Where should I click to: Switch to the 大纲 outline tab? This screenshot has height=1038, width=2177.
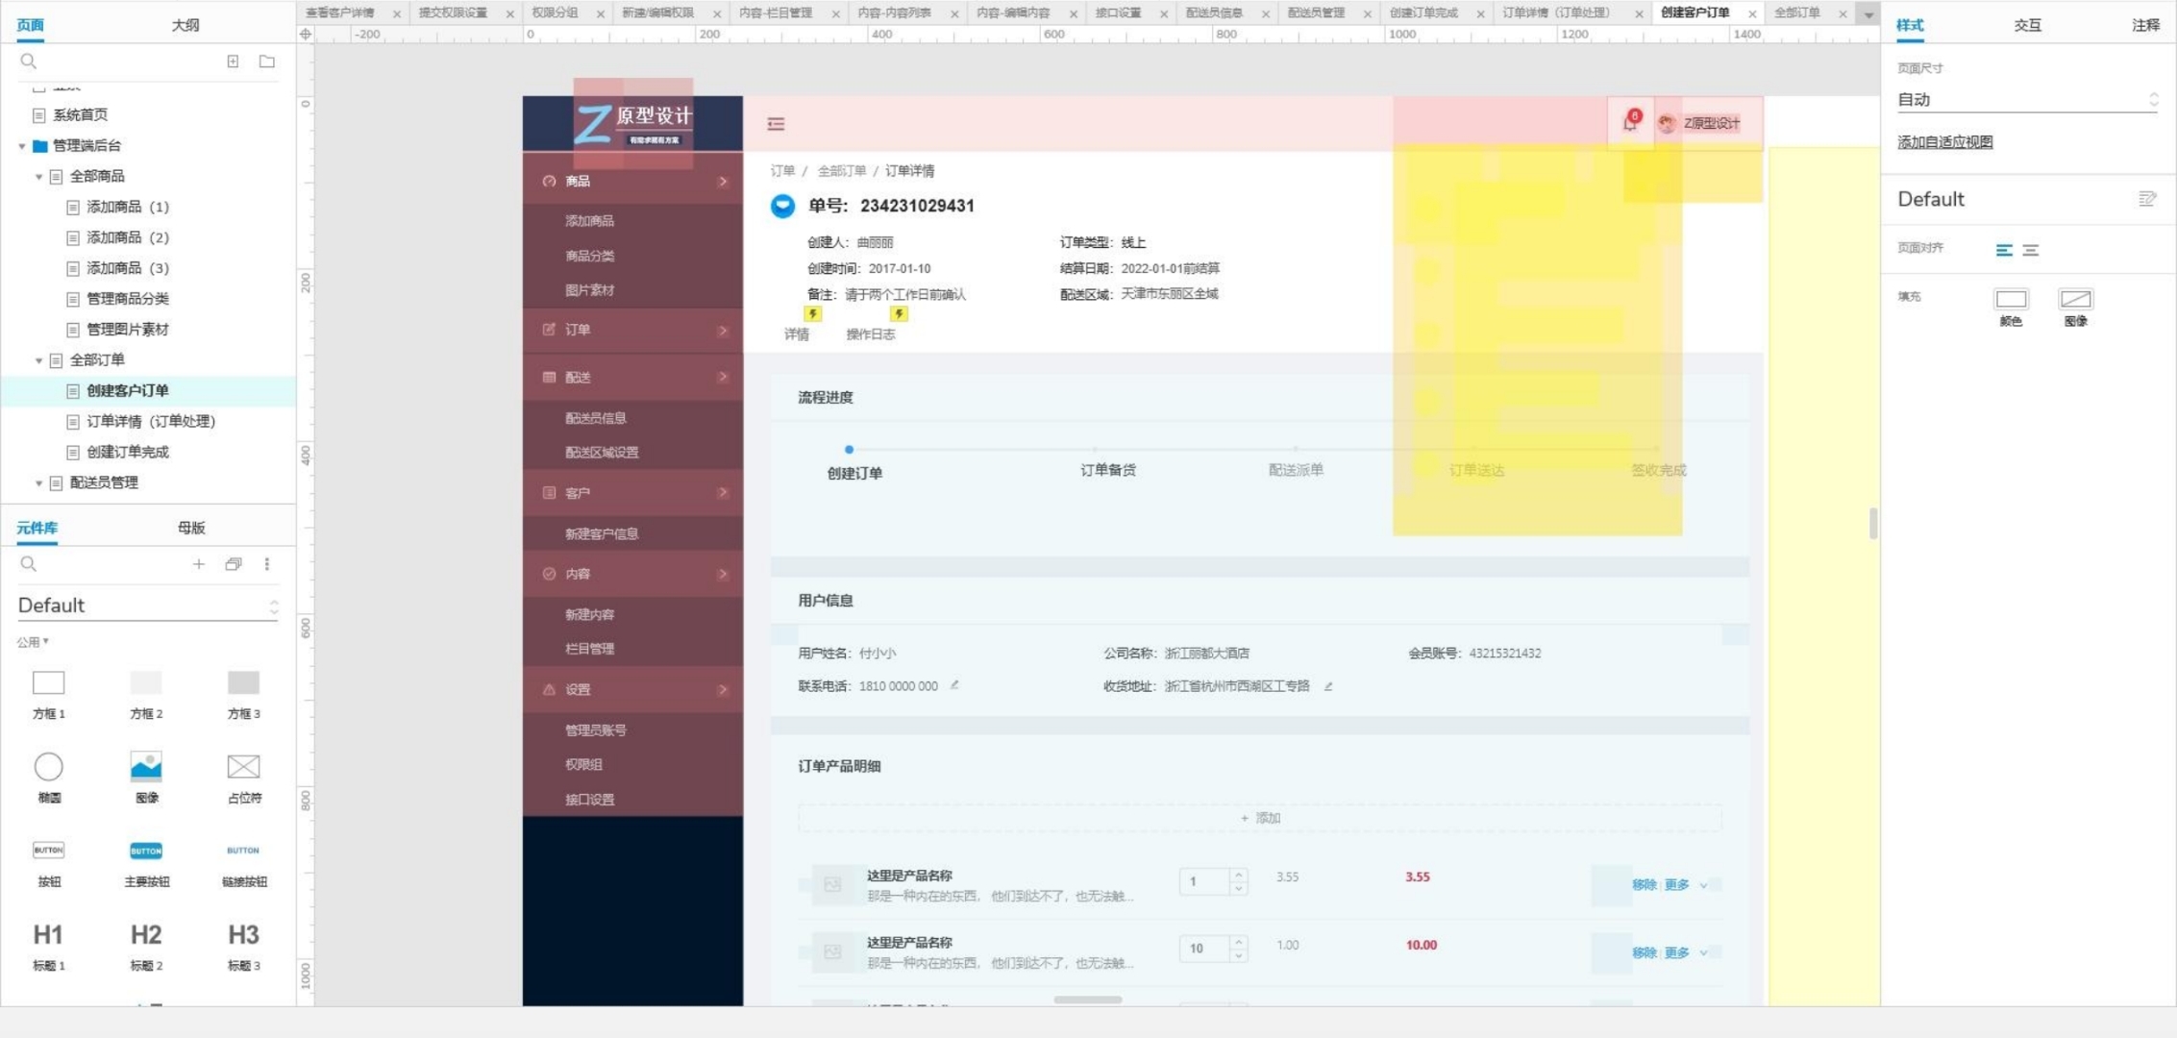(186, 25)
